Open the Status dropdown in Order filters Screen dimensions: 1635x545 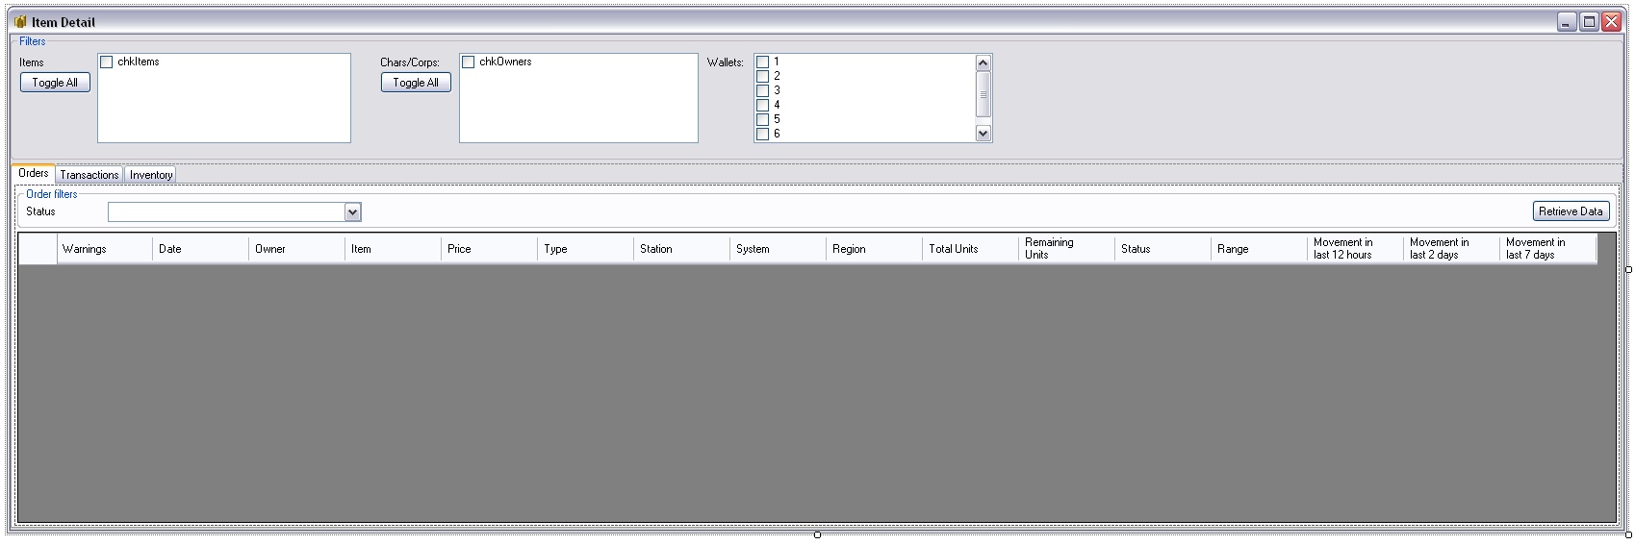[352, 212]
